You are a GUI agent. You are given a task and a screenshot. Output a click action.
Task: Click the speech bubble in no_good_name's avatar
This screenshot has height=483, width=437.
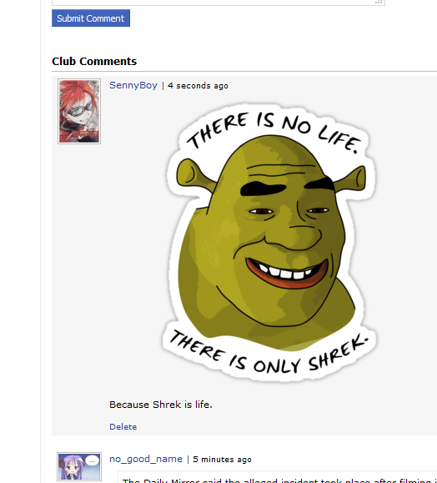(92, 460)
